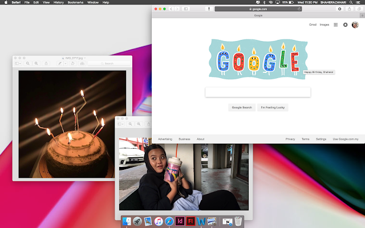
Task: Open the Gmail link
Action: click(313, 25)
